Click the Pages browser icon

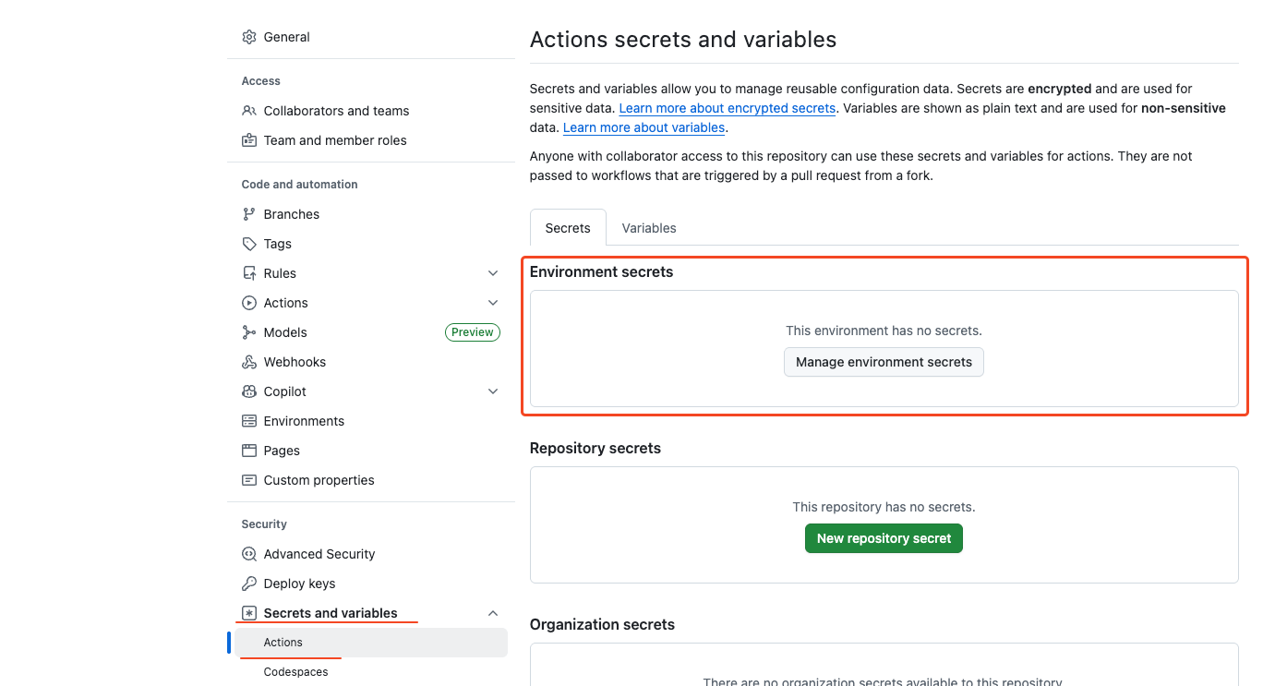pos(249,451)
